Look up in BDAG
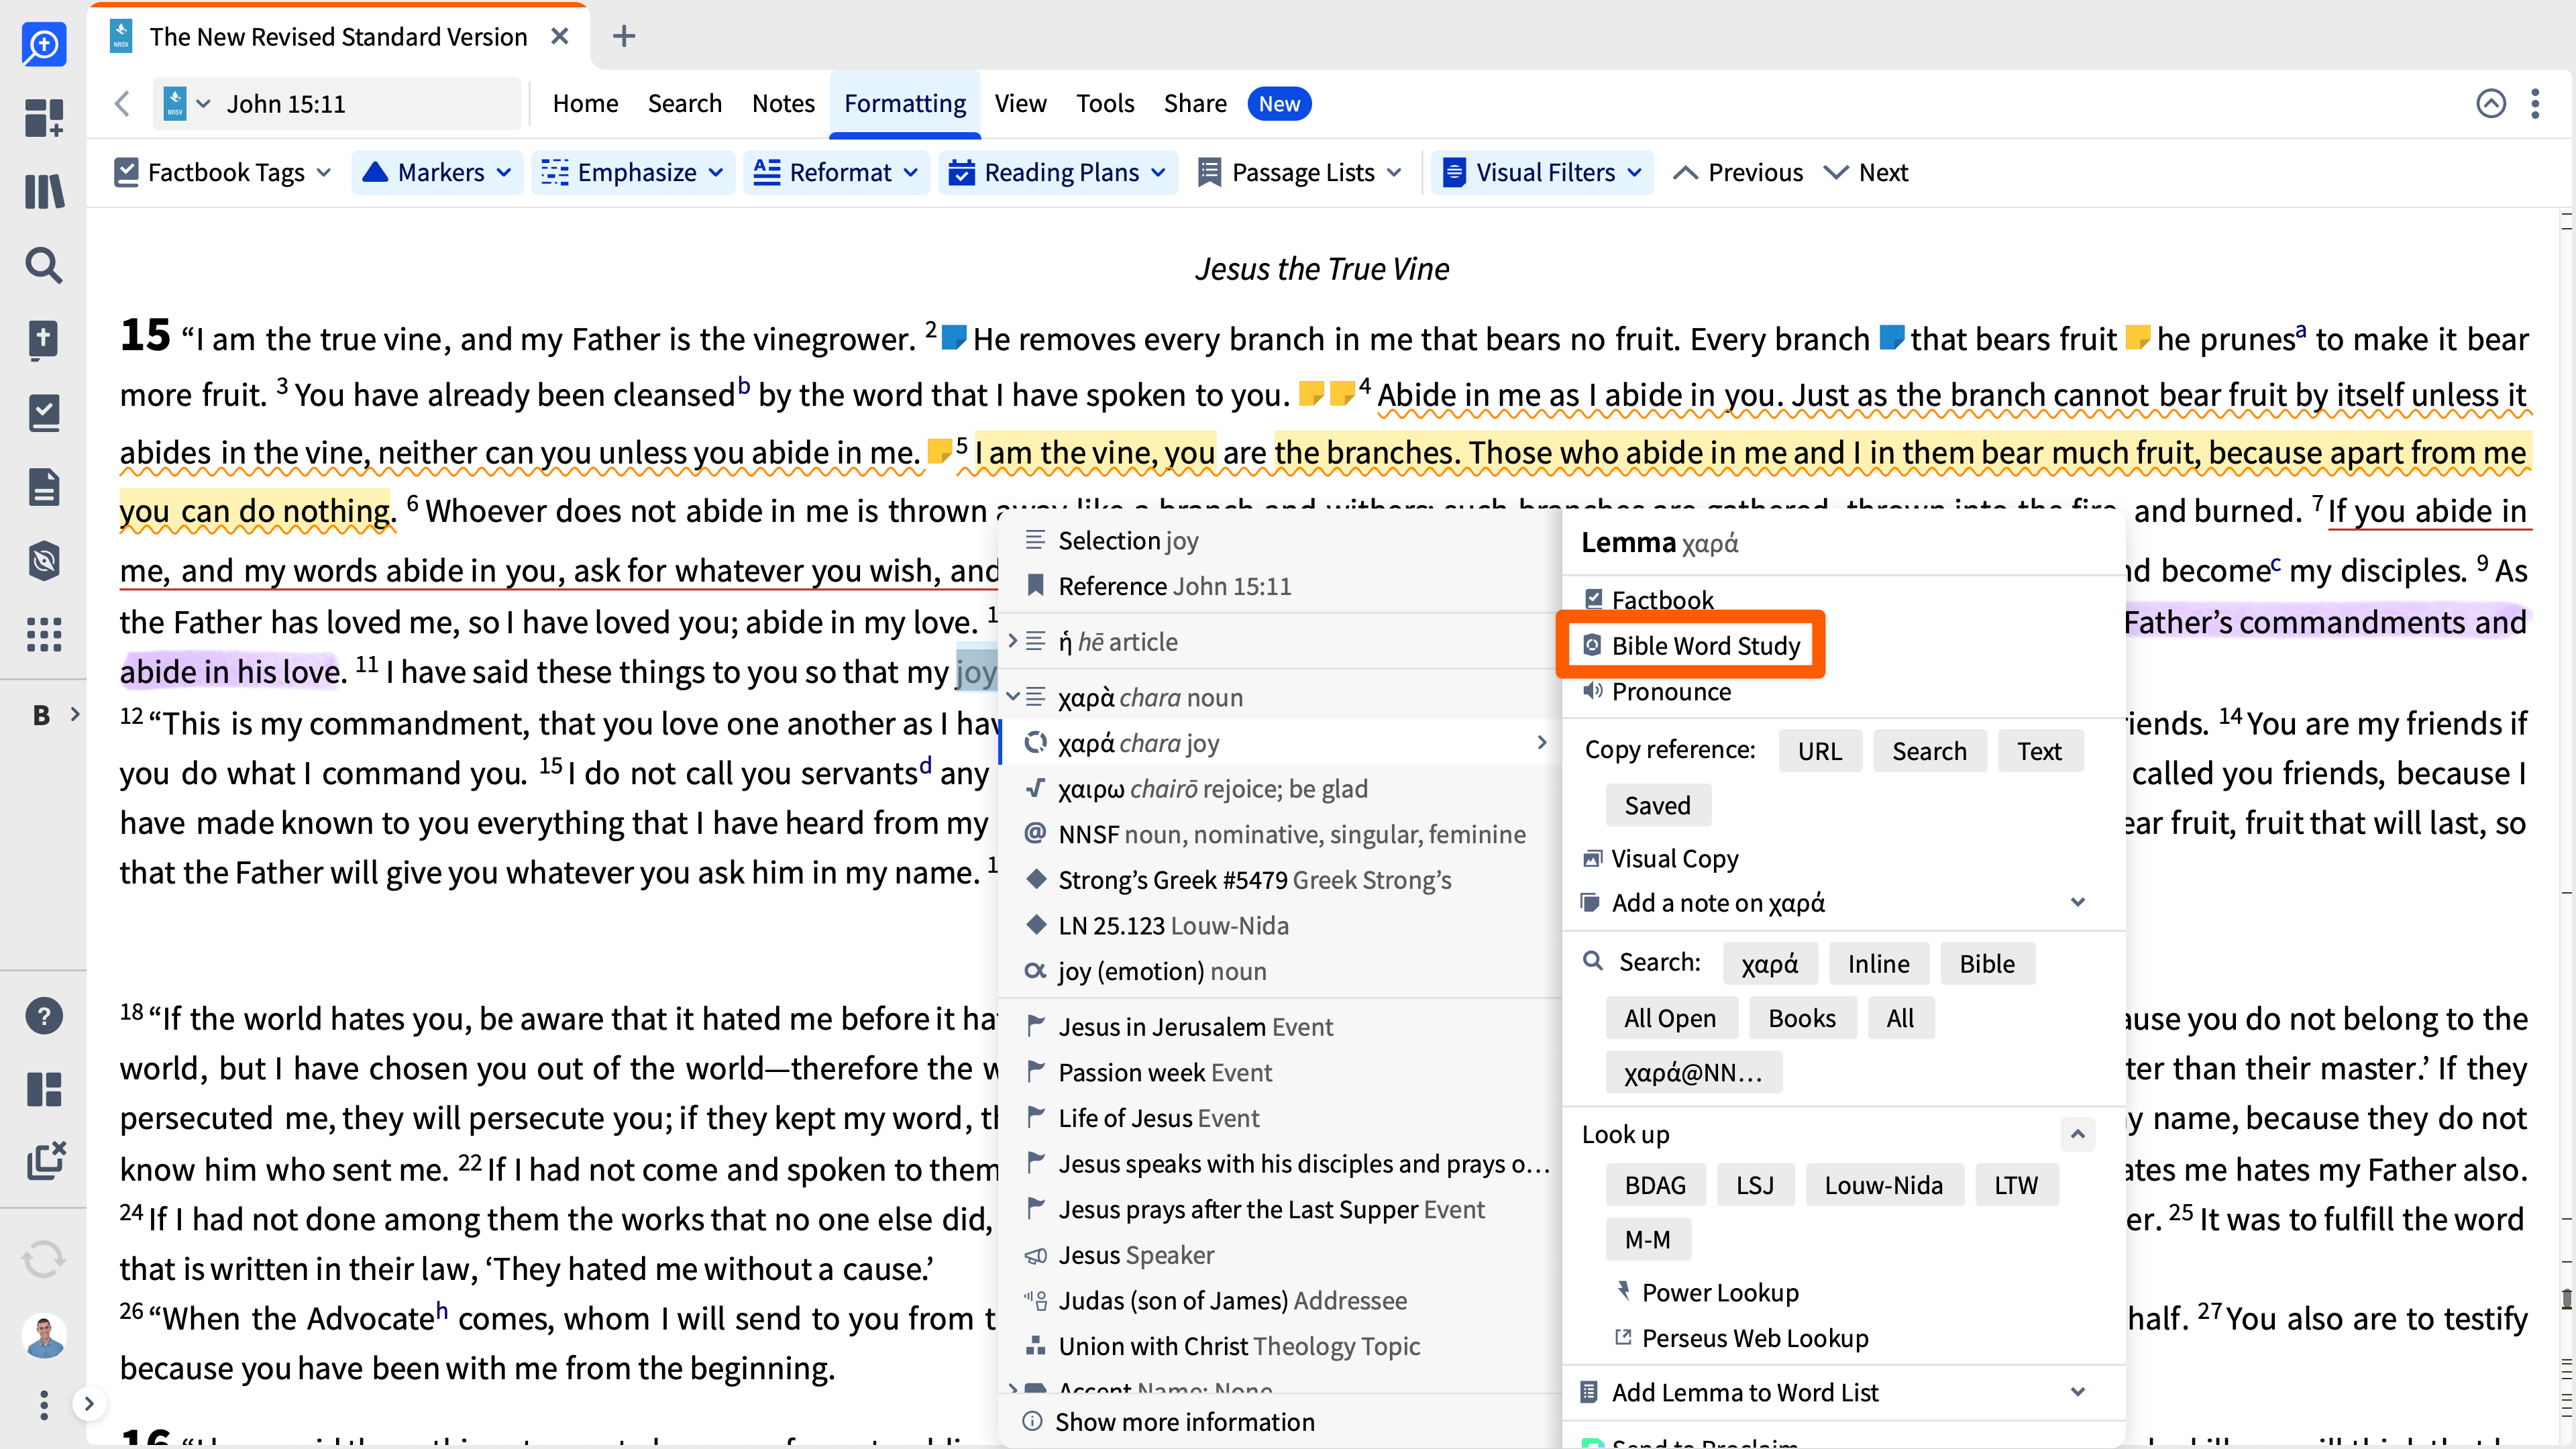 (1655, 1185)
